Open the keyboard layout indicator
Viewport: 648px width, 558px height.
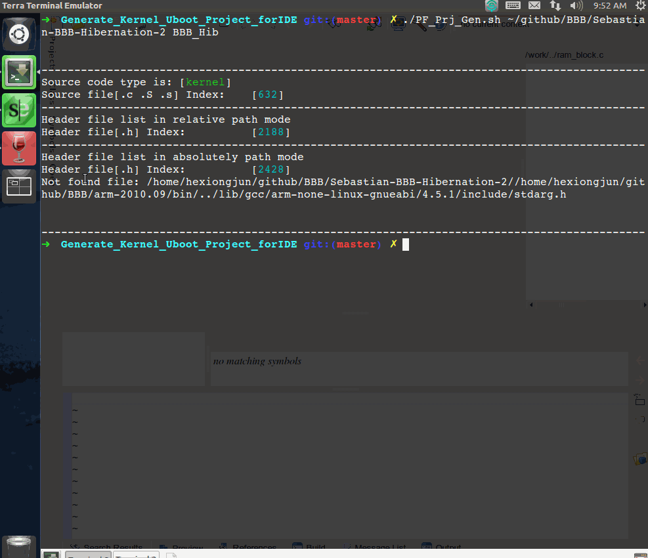tap(513, 5)
